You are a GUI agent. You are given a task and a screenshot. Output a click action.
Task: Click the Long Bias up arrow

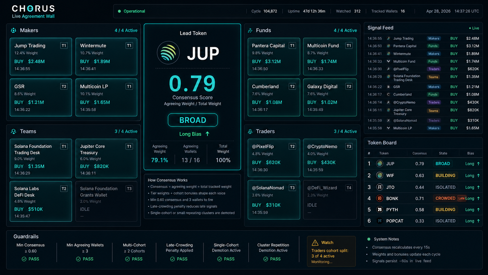[x=208, y=134]
